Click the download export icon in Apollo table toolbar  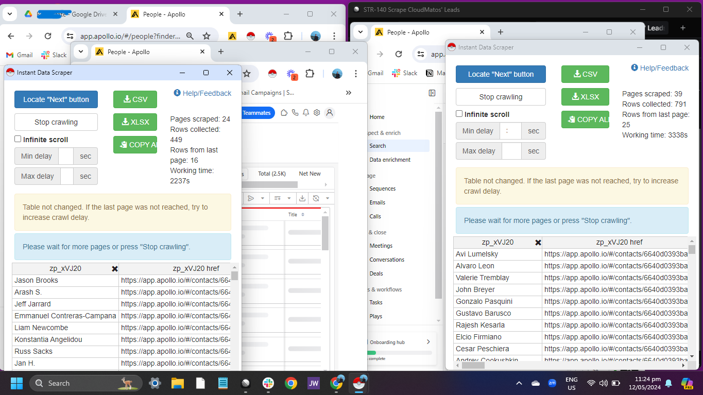302,198
